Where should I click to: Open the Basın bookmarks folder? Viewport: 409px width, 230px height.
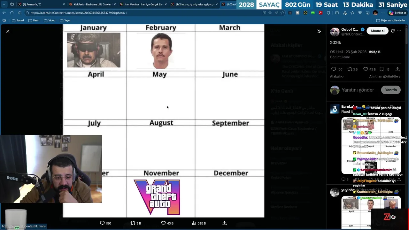(34, 20)
